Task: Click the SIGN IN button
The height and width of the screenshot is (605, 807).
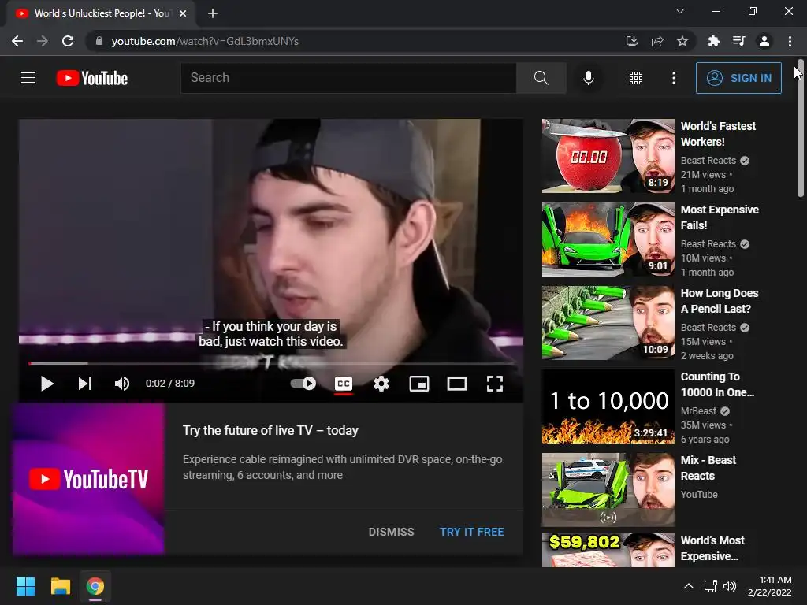Action: (x=738, y=78)
